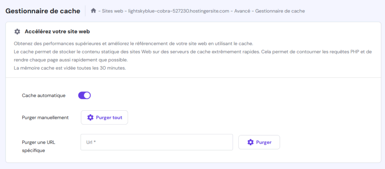Disable the Cache automatique switch
Image resolution: width=385 pixels, height=169 pixels.
85,95
